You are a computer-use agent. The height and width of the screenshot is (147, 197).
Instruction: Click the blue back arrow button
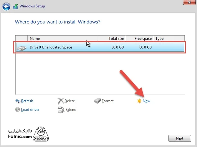click(7, 6)
